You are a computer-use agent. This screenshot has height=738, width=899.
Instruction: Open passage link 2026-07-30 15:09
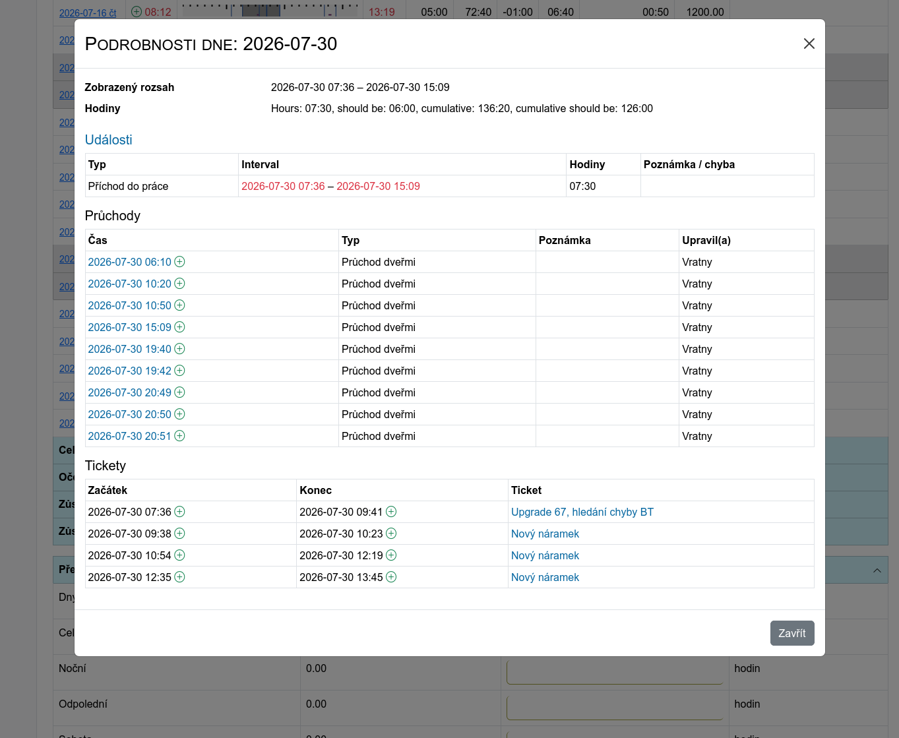129,327
